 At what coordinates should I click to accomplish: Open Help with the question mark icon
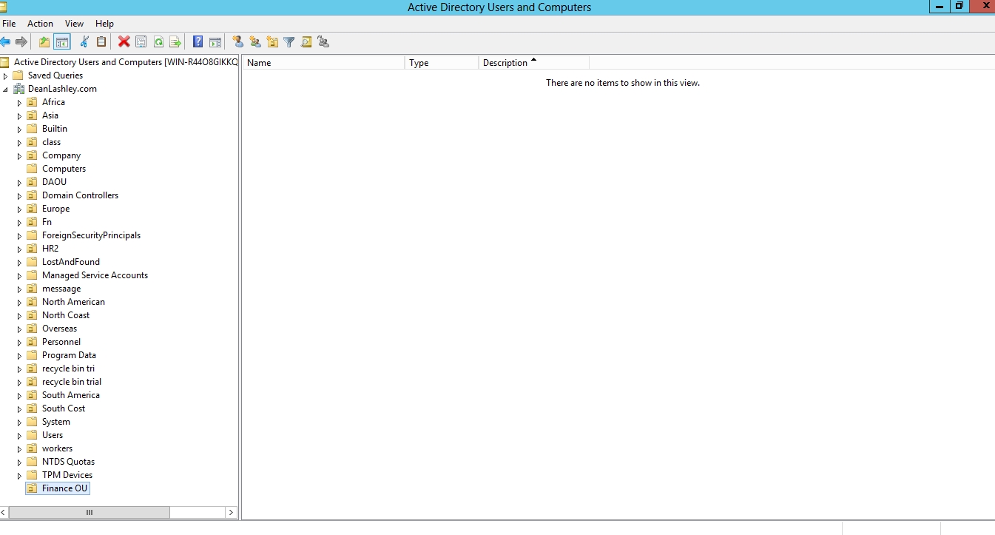[198, 42]
